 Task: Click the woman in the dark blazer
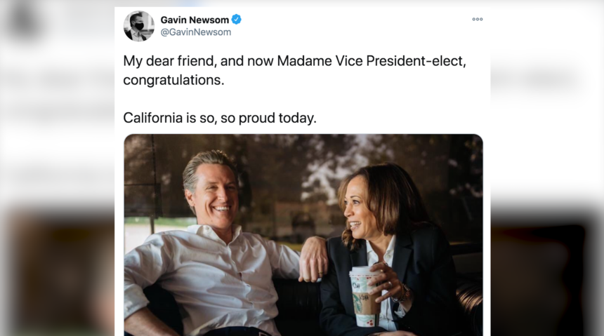[x=393, y=260]
